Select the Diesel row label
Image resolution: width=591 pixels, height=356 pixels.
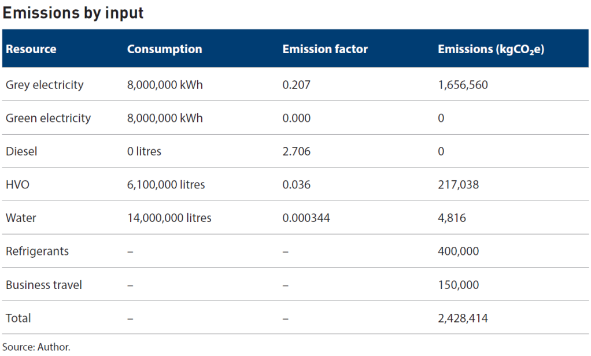21,151
